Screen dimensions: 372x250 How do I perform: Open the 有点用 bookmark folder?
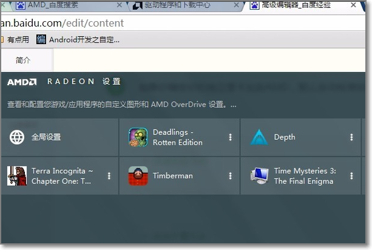click(x=15, y=39)
